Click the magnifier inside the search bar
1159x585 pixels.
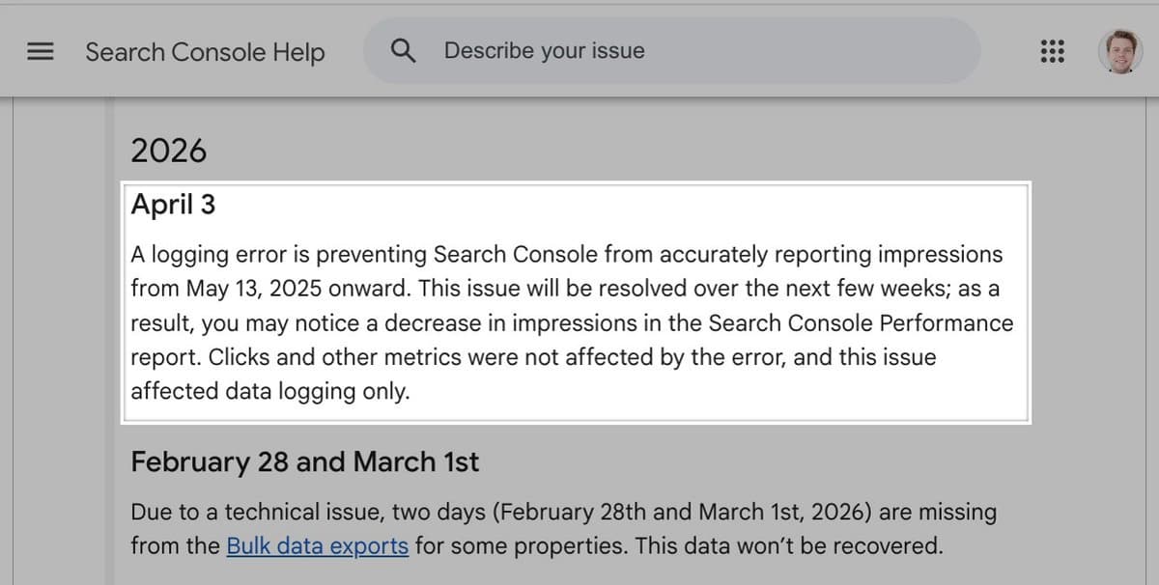[x=404, y=50]
